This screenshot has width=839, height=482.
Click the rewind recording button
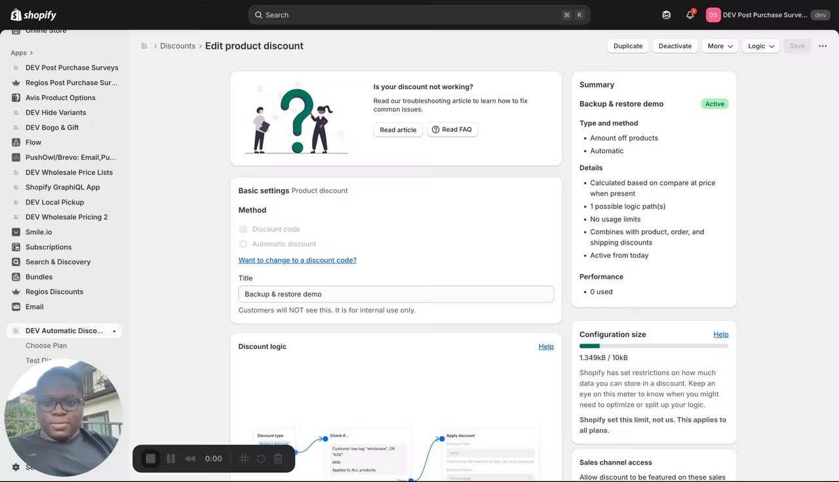(190, 458)
